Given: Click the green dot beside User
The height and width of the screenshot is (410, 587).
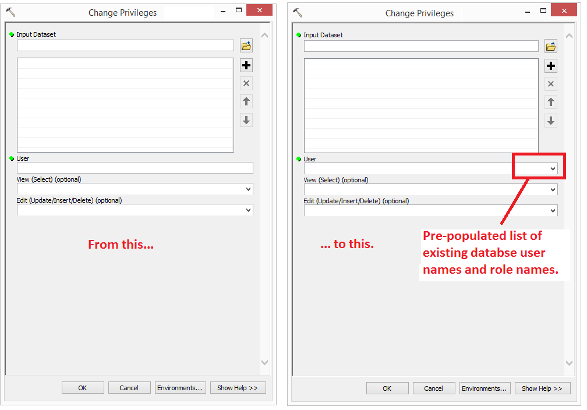Looking at the screenshot, I should tap(12, 158).
